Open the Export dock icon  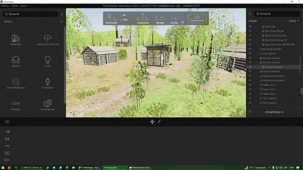[7, 160]
